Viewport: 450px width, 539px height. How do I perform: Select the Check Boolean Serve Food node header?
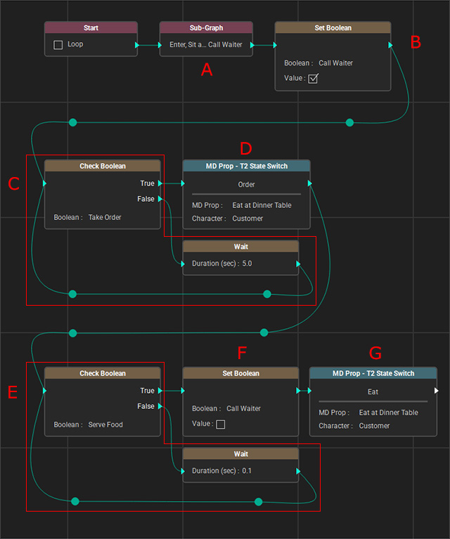pyautogui.click(x=103, y=373)
